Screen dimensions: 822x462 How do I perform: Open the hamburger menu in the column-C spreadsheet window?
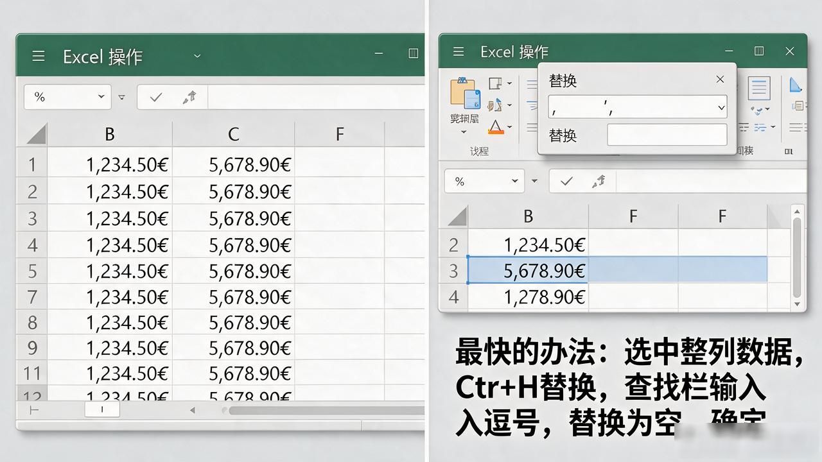39,56
